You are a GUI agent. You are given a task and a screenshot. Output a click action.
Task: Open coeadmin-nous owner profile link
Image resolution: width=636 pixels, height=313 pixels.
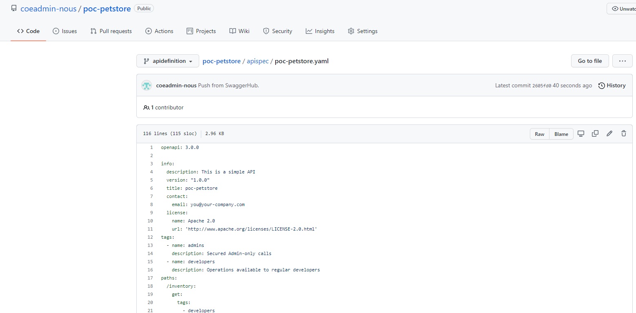(48, 9)
